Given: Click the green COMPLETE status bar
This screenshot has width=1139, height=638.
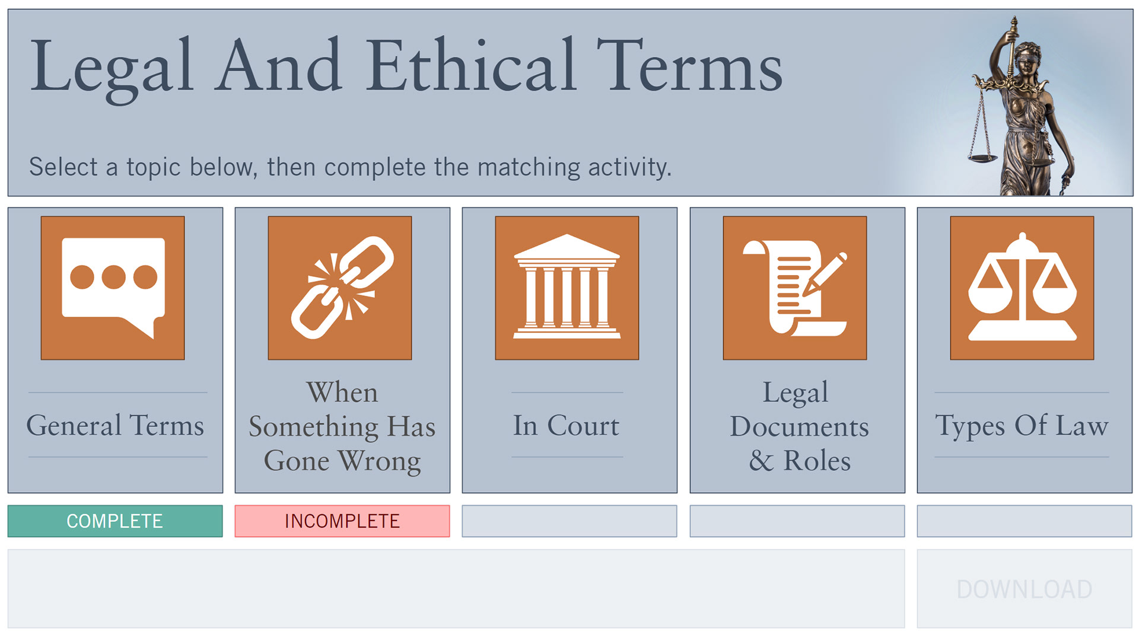Looking at the screenshot, I should 115,521.
